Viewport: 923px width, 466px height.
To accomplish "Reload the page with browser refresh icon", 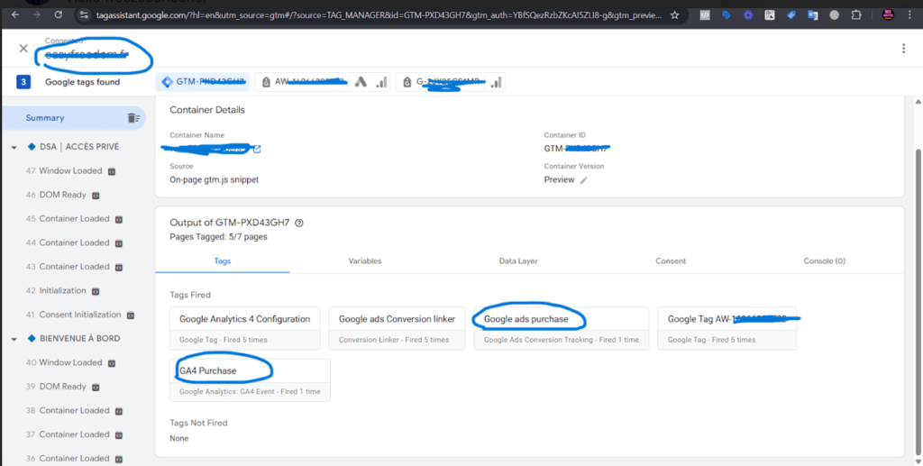I will (59, 14).
